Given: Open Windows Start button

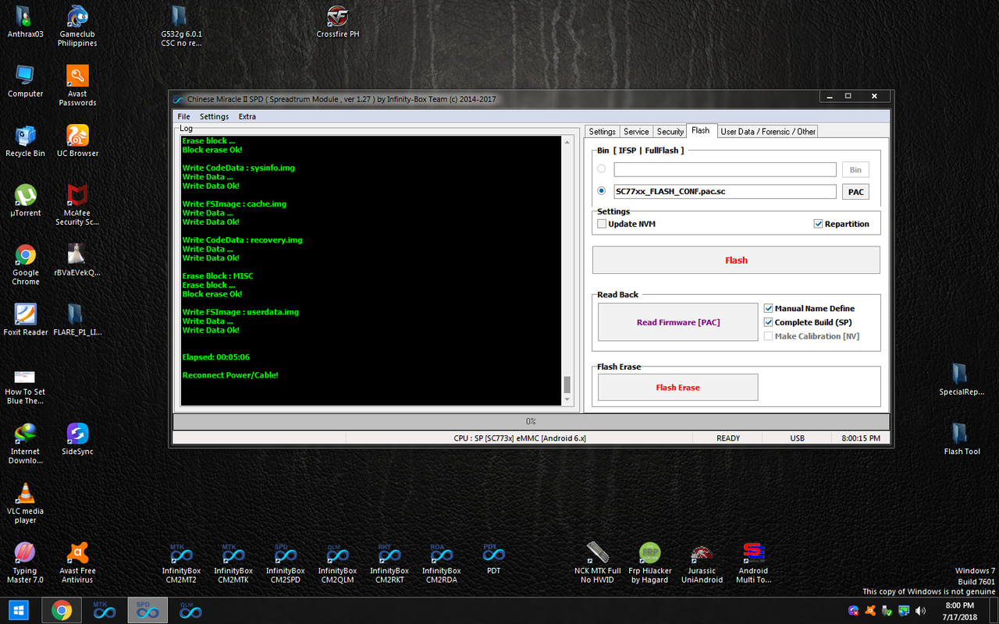Looking at the screenshot, I should tap(19, 610).
